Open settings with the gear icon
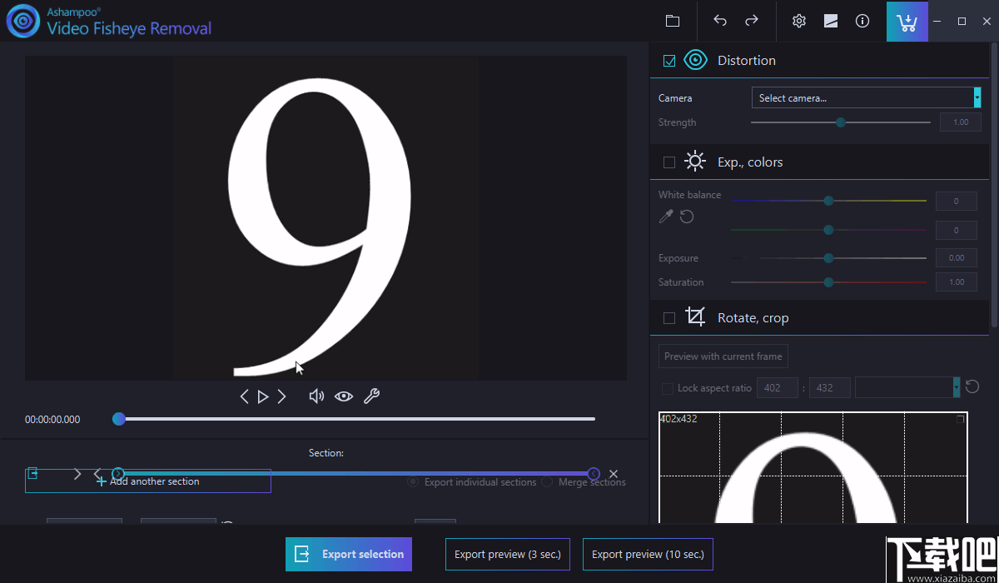999x583 pixels. pos(799,21)
